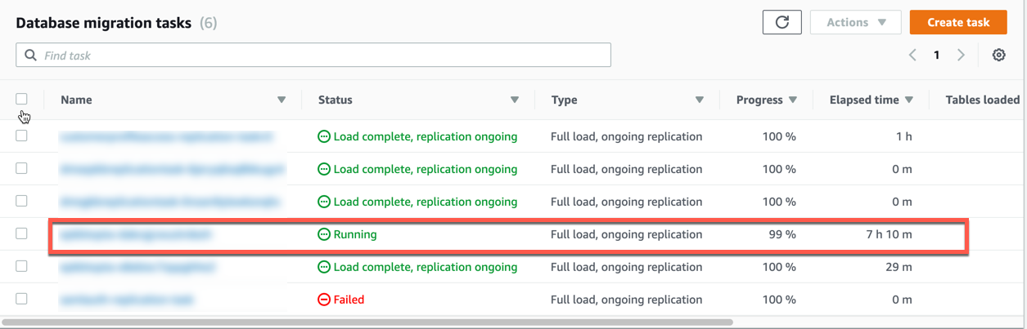Go to previous page arrow
This screenshot has width=1027, height=329.
(x=912, y=56)
